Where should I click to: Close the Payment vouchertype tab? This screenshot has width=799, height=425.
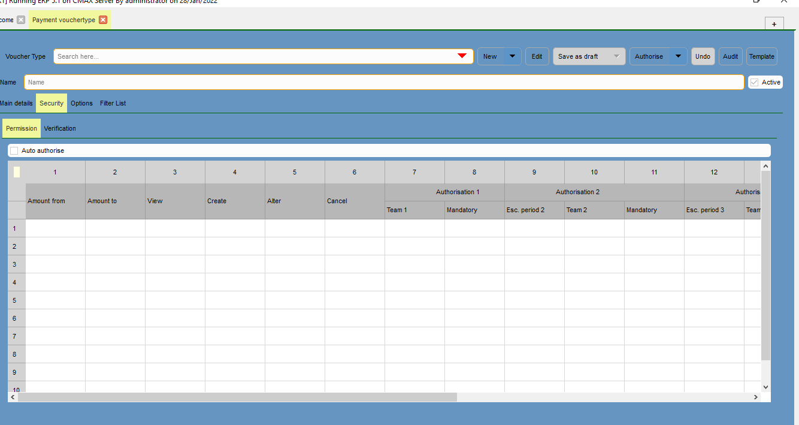103,20
